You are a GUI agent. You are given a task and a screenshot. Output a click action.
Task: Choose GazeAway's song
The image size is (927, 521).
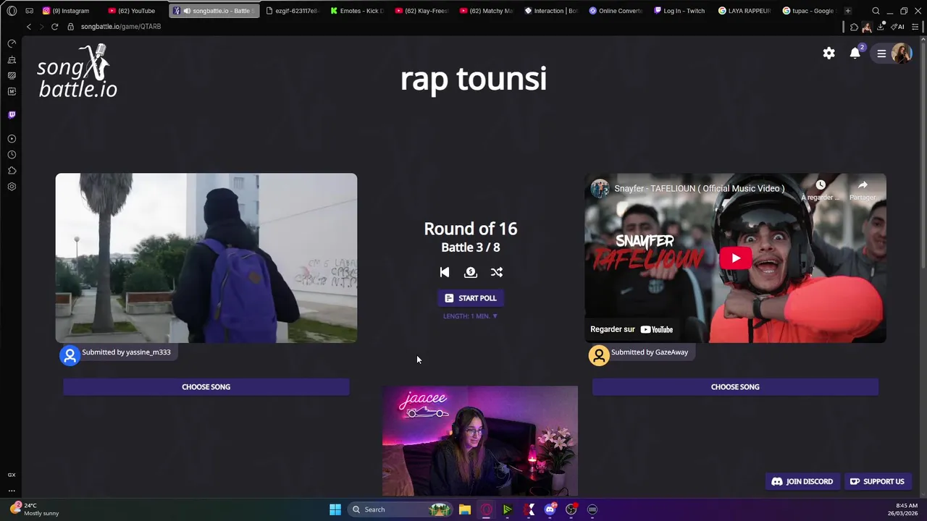click(x=735, y=387)
